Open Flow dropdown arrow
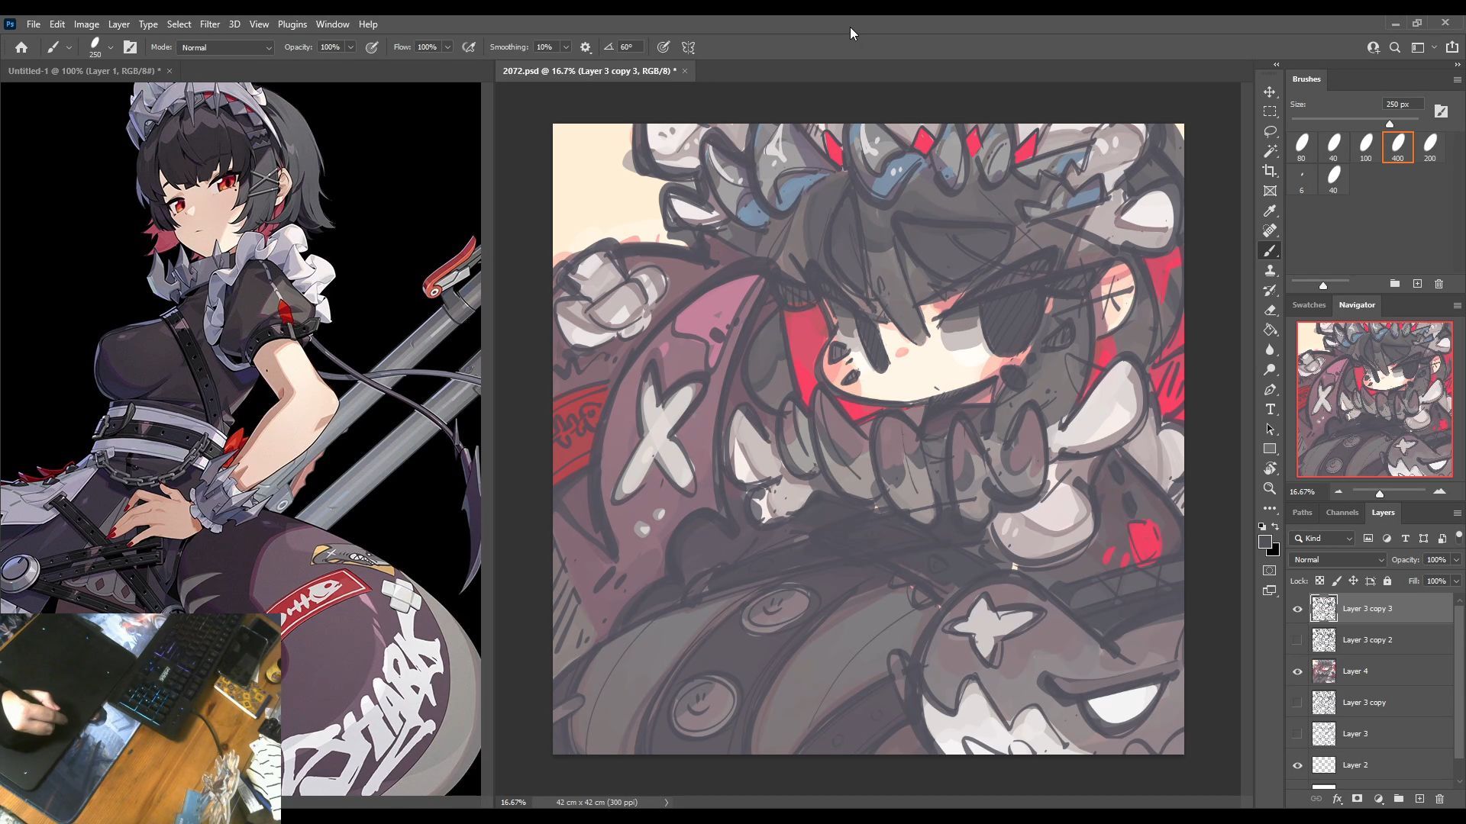Screen dimensions: 1466x824 pyautogui.click(x=447, y=47)
